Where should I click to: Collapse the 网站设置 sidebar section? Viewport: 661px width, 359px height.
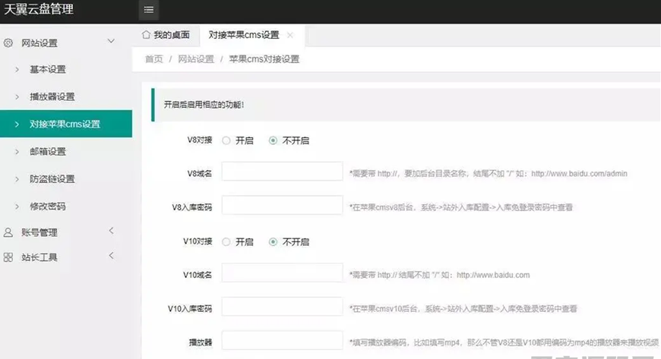click(x=111, y=42)
